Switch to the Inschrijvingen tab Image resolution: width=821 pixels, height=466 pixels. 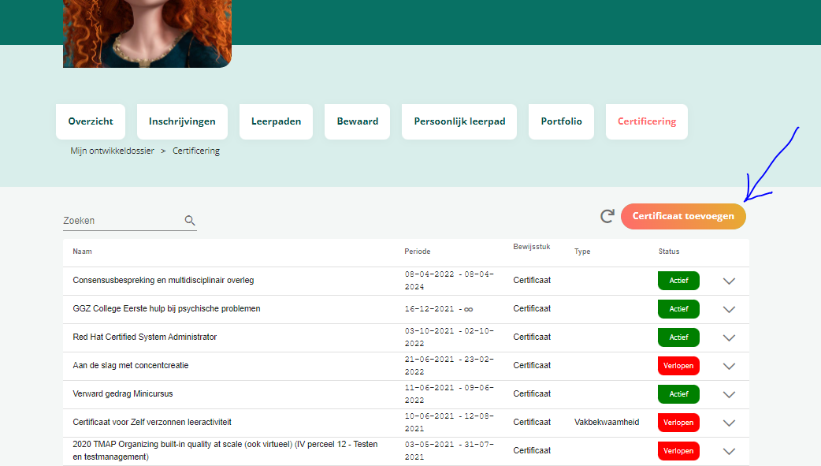(182, 121)
